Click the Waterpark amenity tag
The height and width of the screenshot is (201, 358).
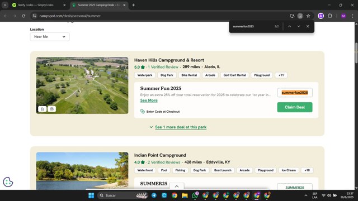coord(145,75)
